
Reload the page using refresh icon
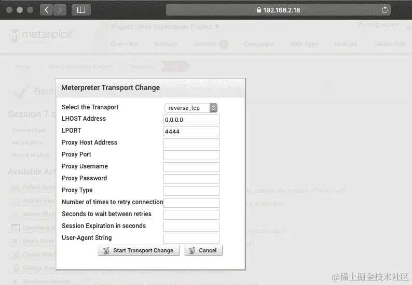pos(384,10)
